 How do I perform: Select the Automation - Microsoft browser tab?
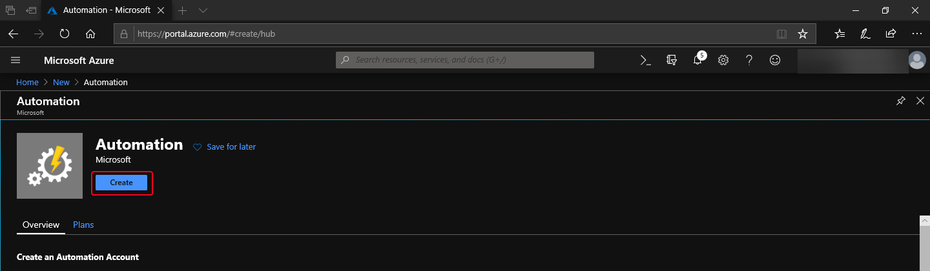tap(107, 10)
